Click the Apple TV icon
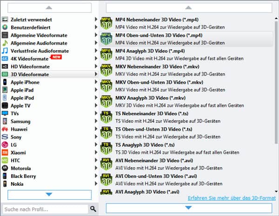This screenshot has height=216, width=279. coord(5,105)
